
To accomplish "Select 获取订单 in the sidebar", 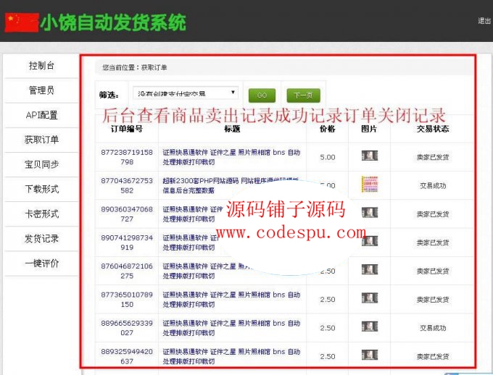I will pyautogui.click(x=41, y=140).
